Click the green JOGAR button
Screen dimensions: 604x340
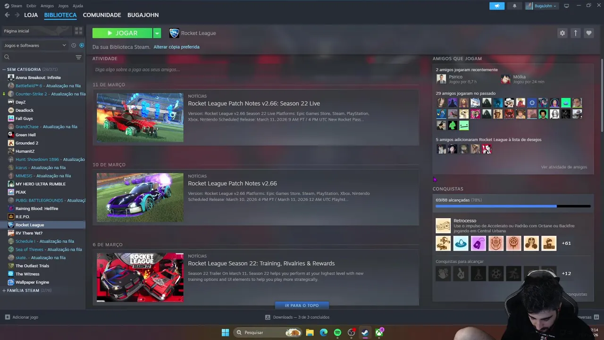click(122, 33)
